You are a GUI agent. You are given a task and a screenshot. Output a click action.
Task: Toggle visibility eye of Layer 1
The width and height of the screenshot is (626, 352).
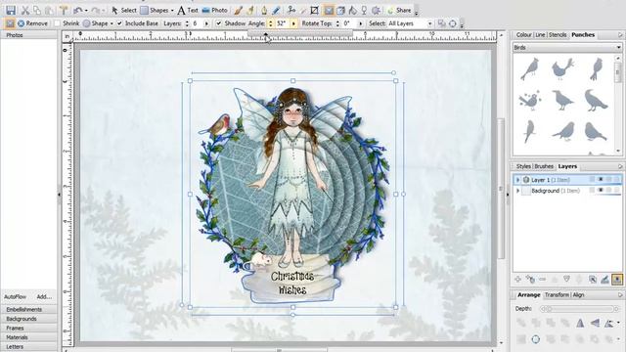coord(600,180)
